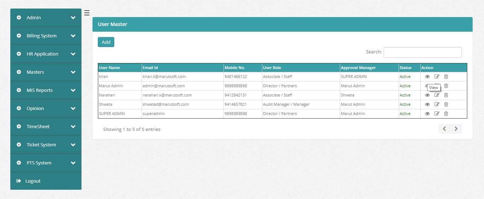The width and height of the screenshot is (484, 199).
Task: Click the hamburger menu toggle icon
Action: pos(87,13)
